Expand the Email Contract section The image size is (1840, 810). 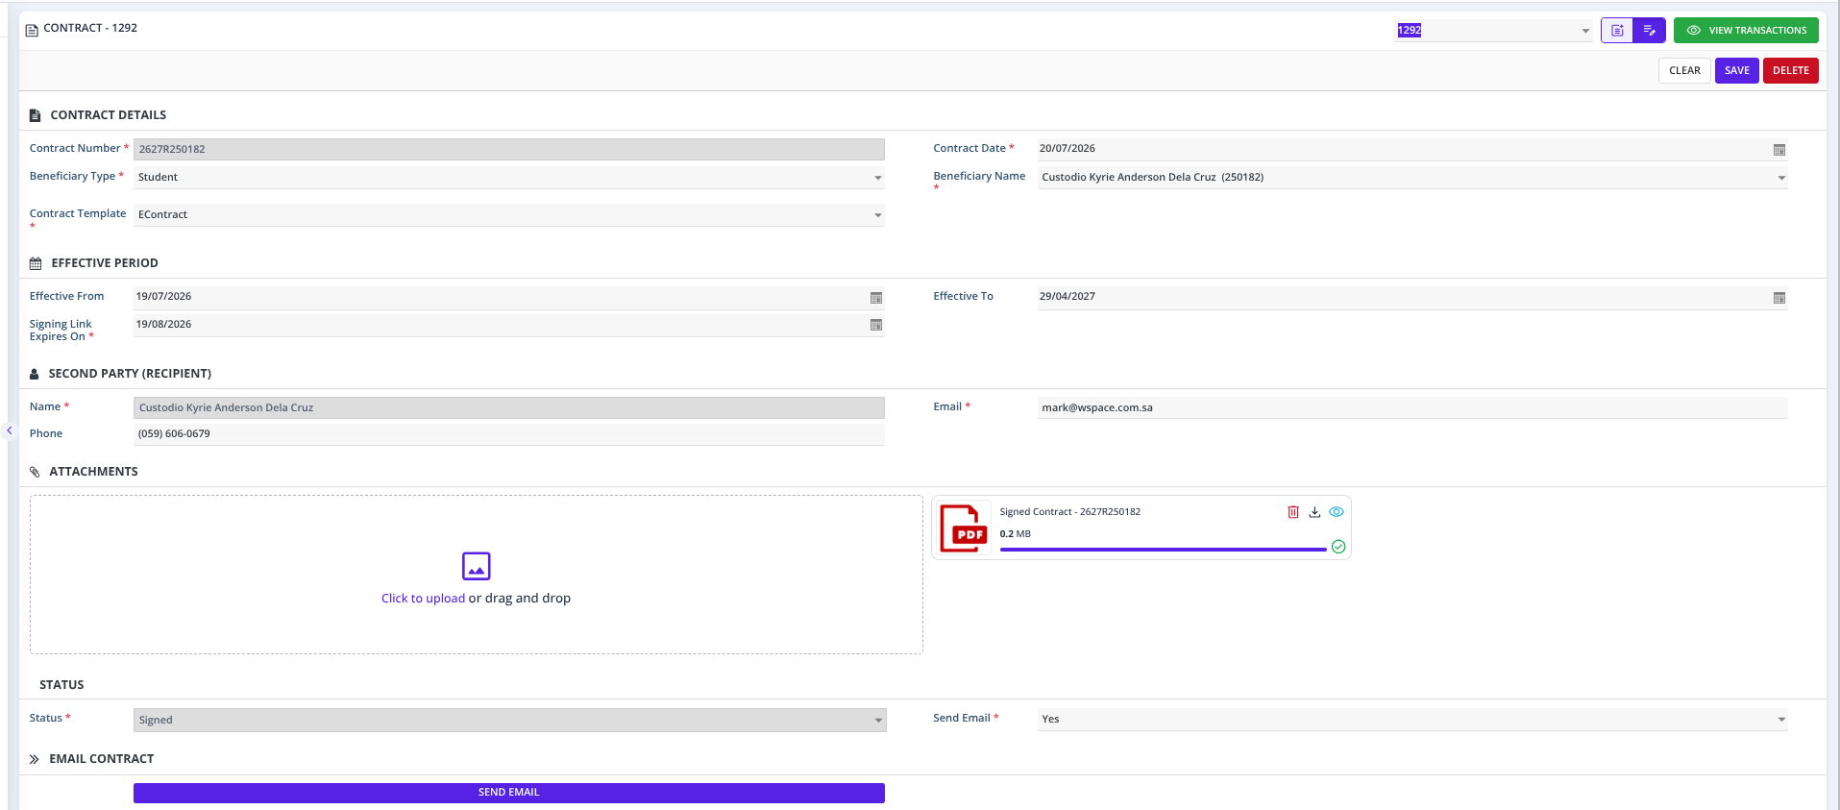(x=35, y=759)
